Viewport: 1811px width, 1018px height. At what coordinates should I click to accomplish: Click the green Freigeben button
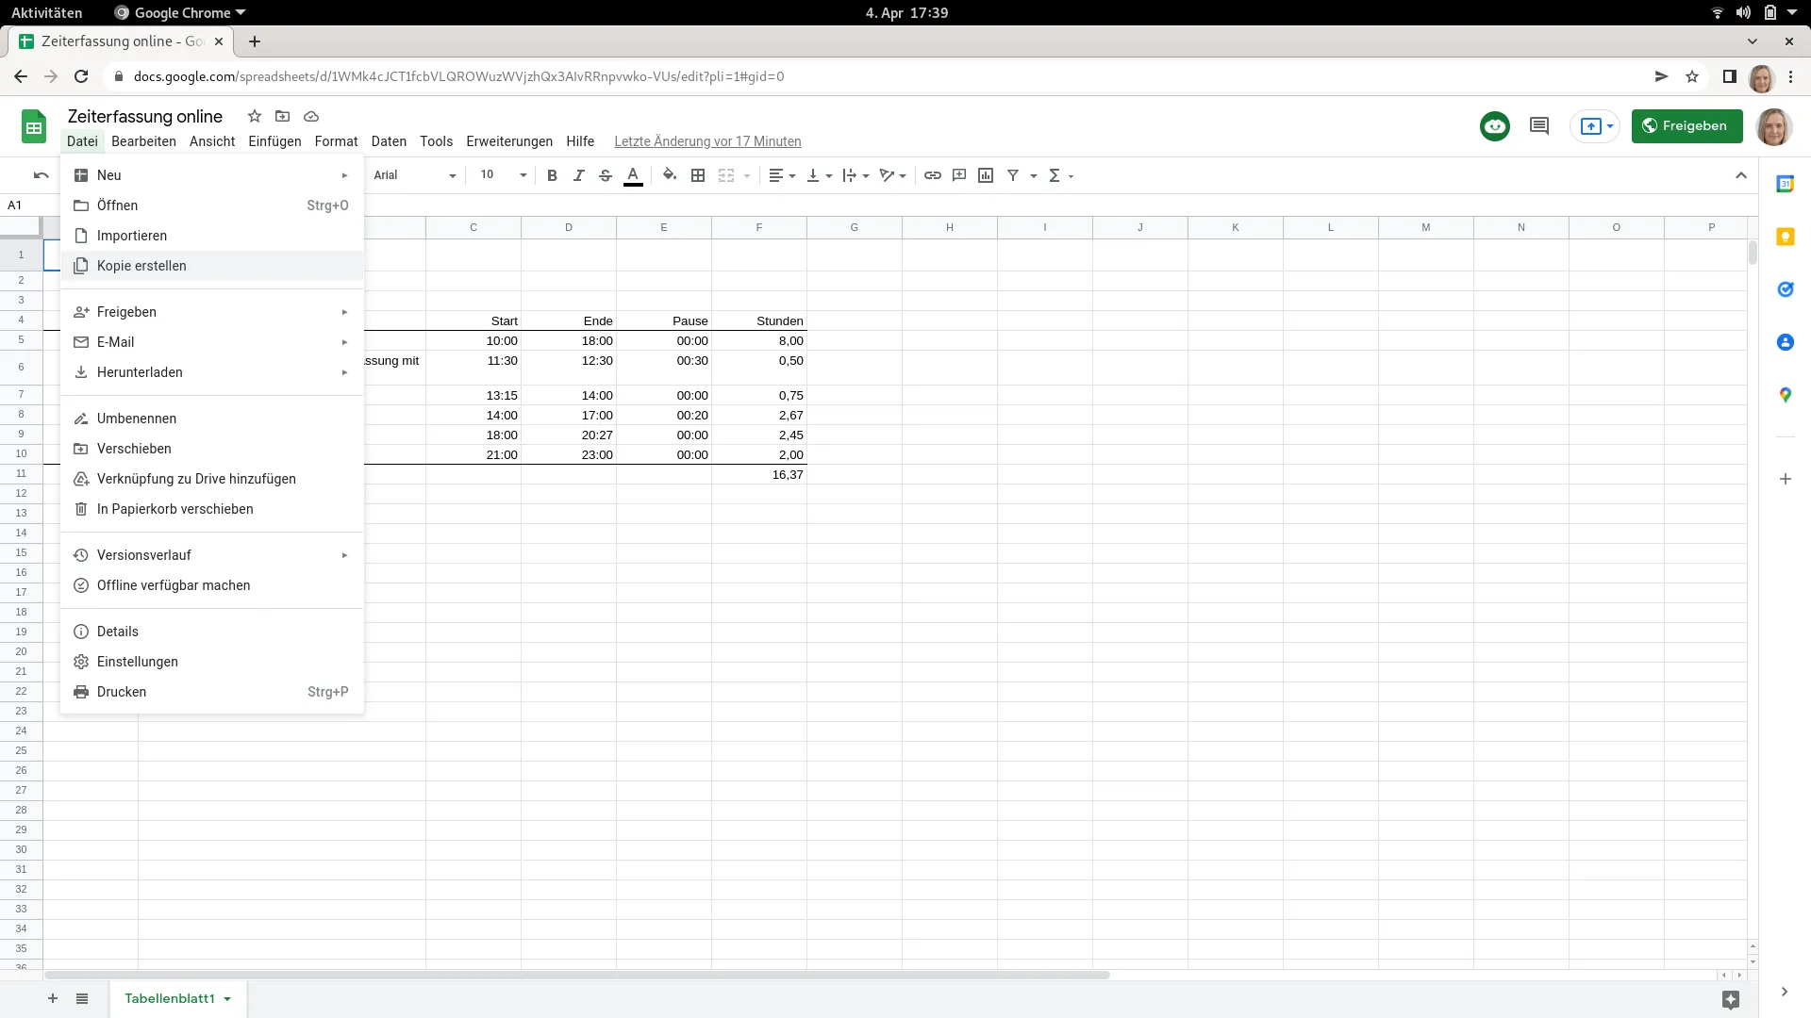click(1686, 126)
